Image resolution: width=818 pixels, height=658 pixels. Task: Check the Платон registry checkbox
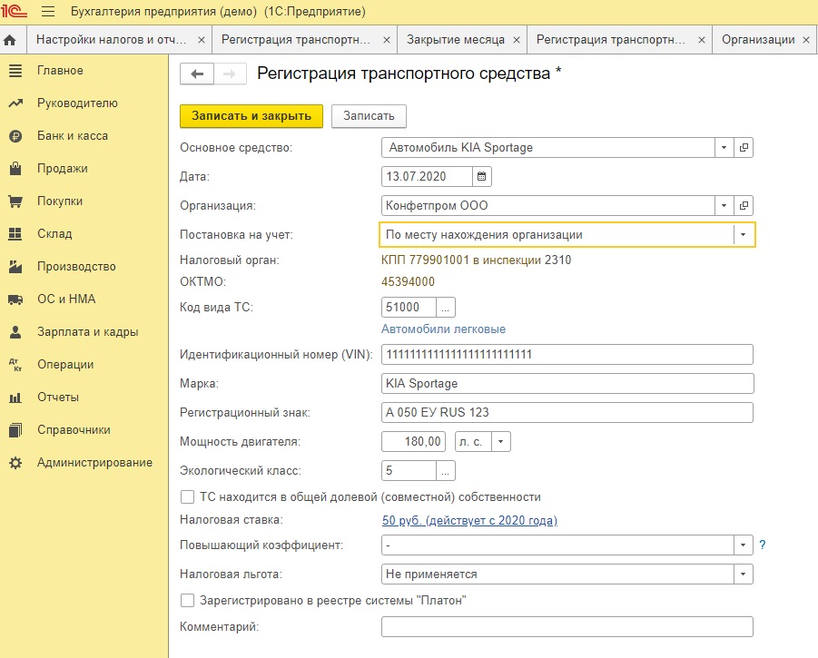click(x=188, y=600)
